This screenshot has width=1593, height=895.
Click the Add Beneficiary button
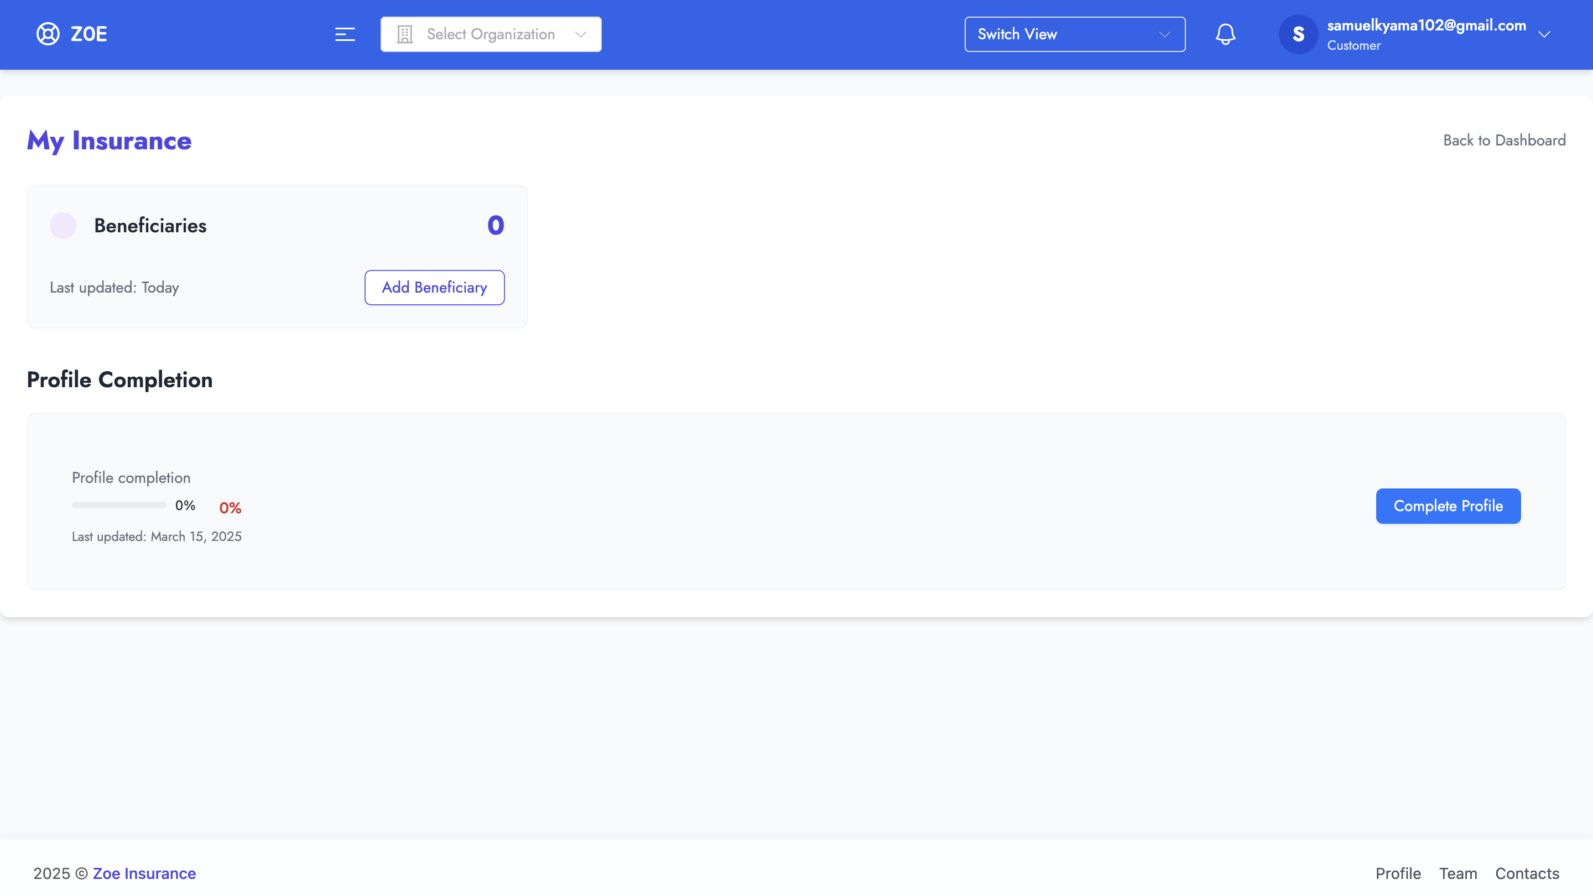[x=434, y=288]
